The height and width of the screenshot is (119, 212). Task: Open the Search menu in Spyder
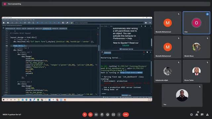pos(8,20)
